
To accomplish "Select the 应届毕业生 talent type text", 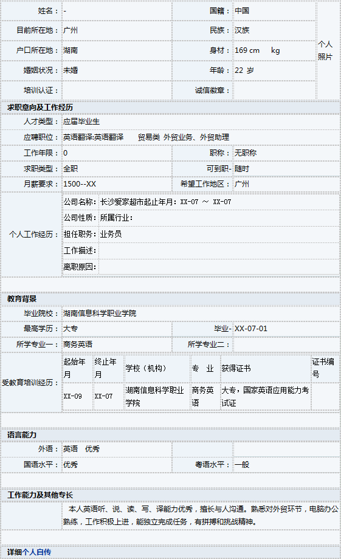I will [x=81, y=122].
